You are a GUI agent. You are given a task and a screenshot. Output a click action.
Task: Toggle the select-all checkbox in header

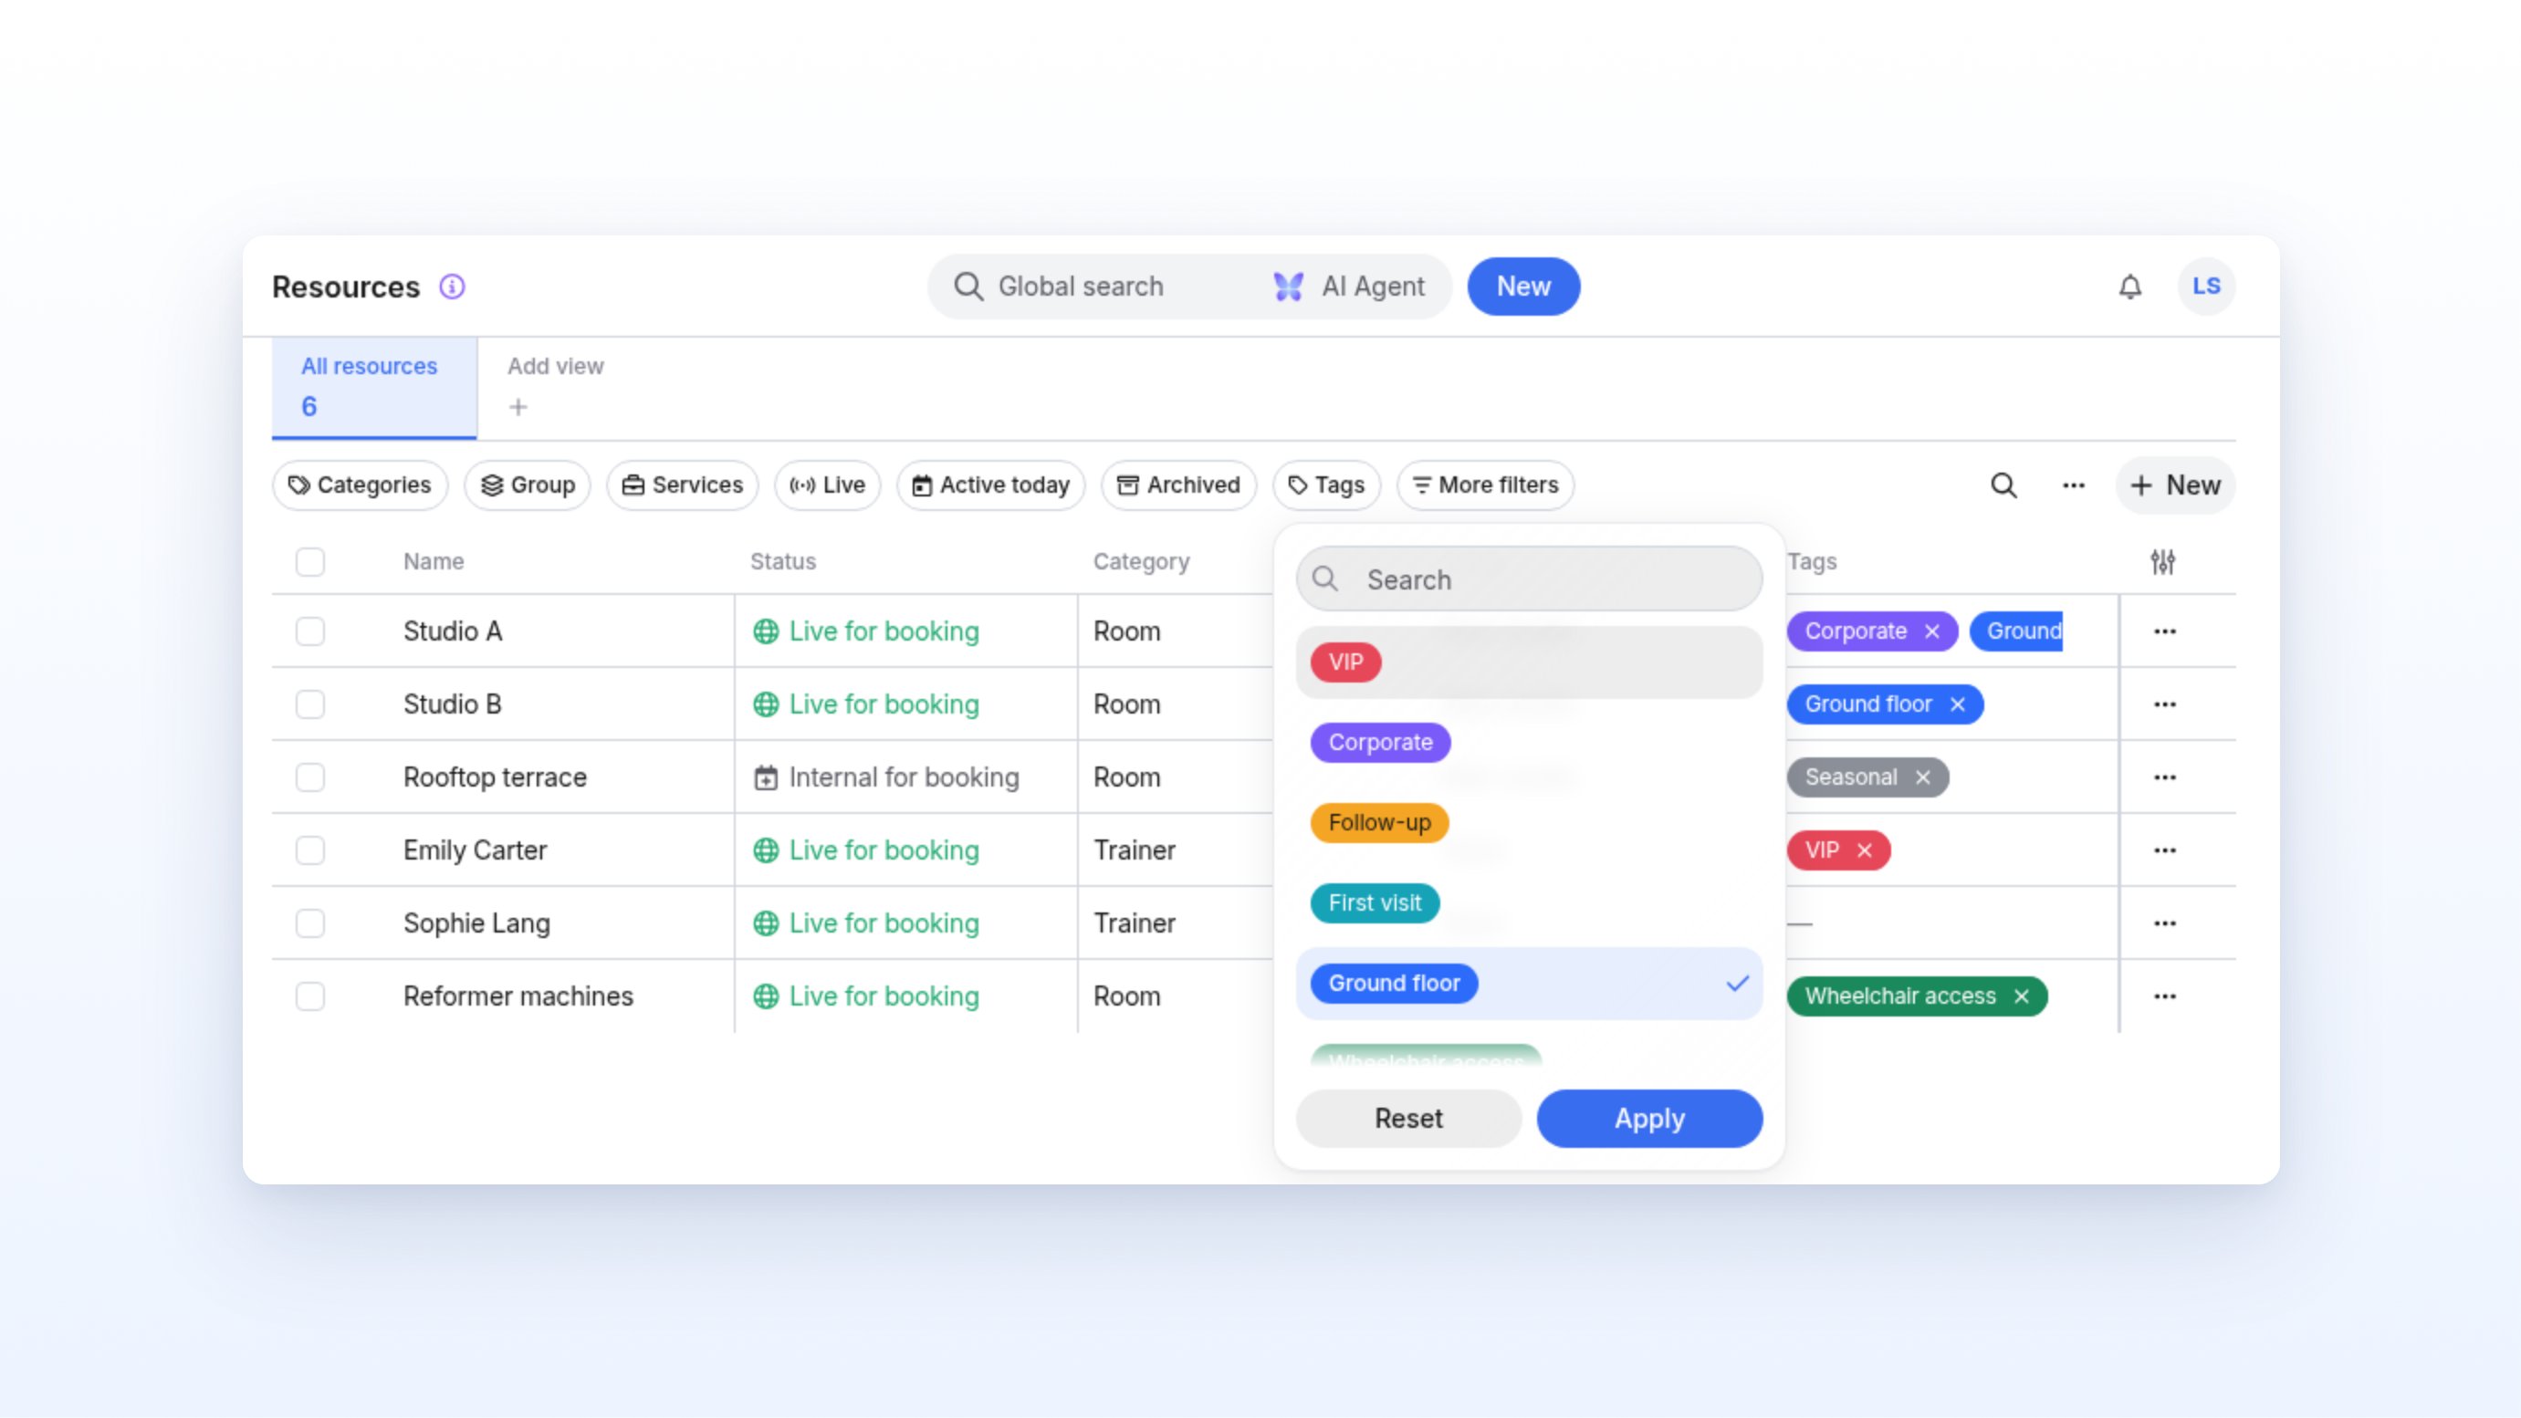(x=310, y=562)
